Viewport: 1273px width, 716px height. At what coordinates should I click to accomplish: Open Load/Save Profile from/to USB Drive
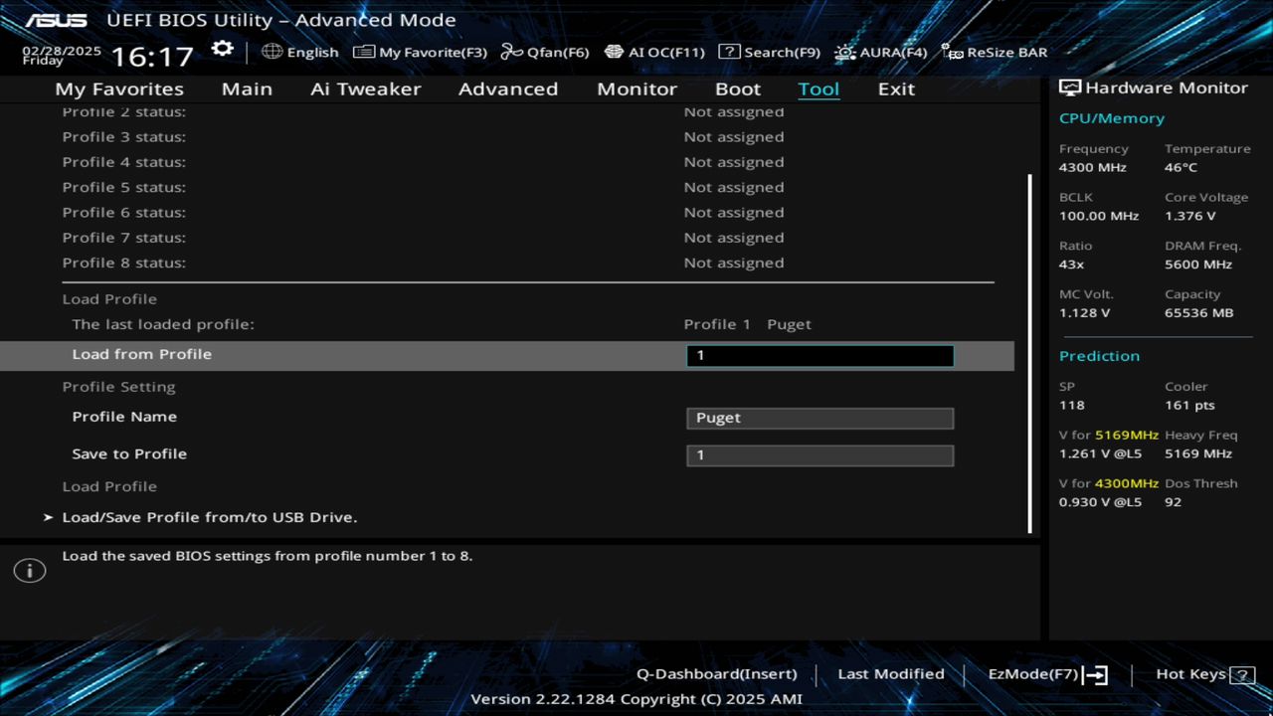pyautogui.click(x=209, y=517)
